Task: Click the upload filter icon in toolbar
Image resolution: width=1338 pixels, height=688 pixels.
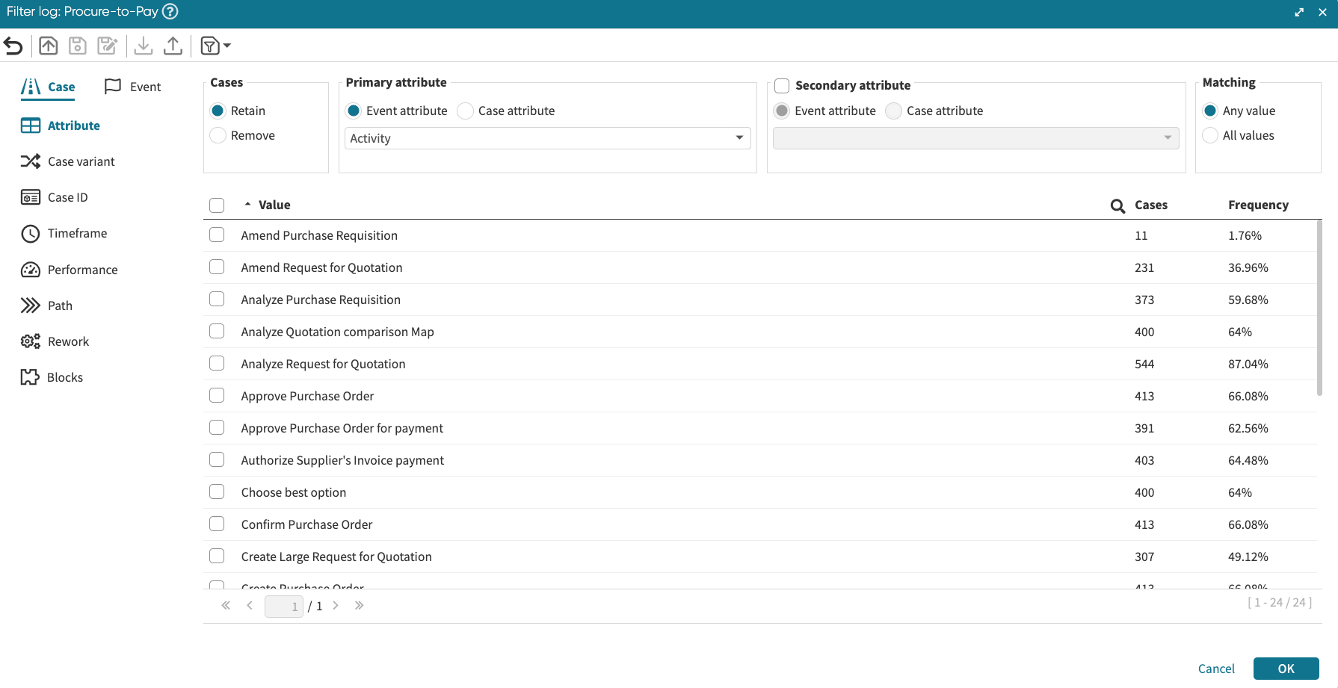Action: [173, 46]
